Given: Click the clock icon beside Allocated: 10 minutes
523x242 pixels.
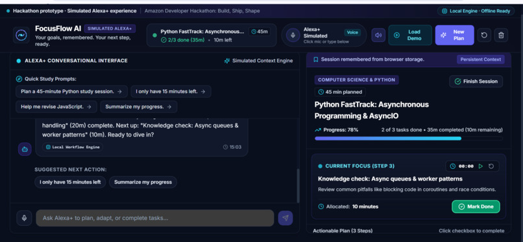Looking at the screenshot, I should [321, 206].
